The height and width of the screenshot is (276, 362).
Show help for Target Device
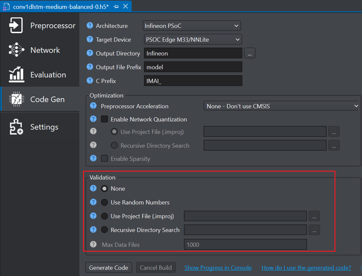click(90, 39)
